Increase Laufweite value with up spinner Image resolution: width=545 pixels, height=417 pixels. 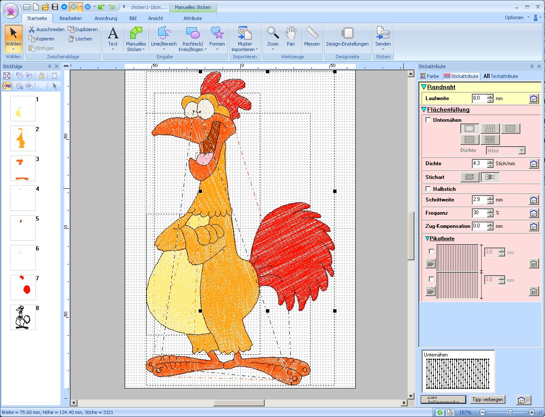(490, 96)
